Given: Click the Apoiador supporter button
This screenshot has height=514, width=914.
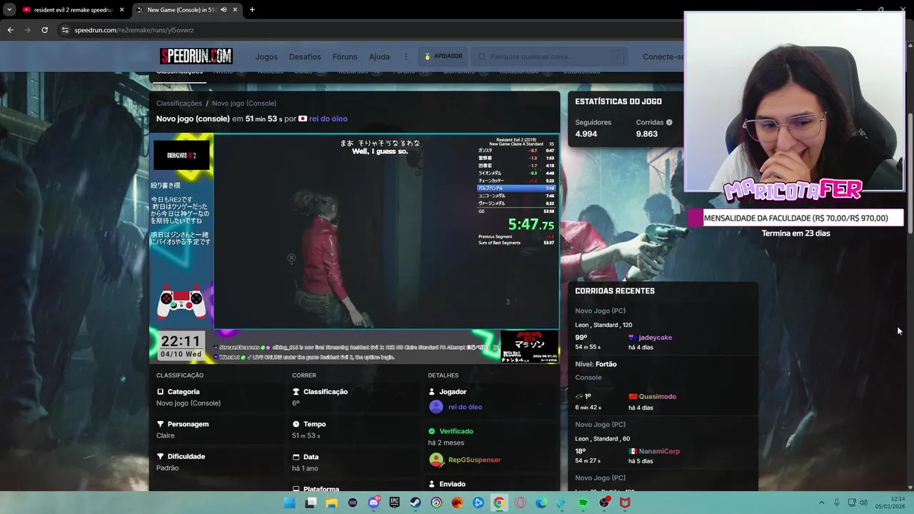Looking at the screenshot, I should pos(443,56).
